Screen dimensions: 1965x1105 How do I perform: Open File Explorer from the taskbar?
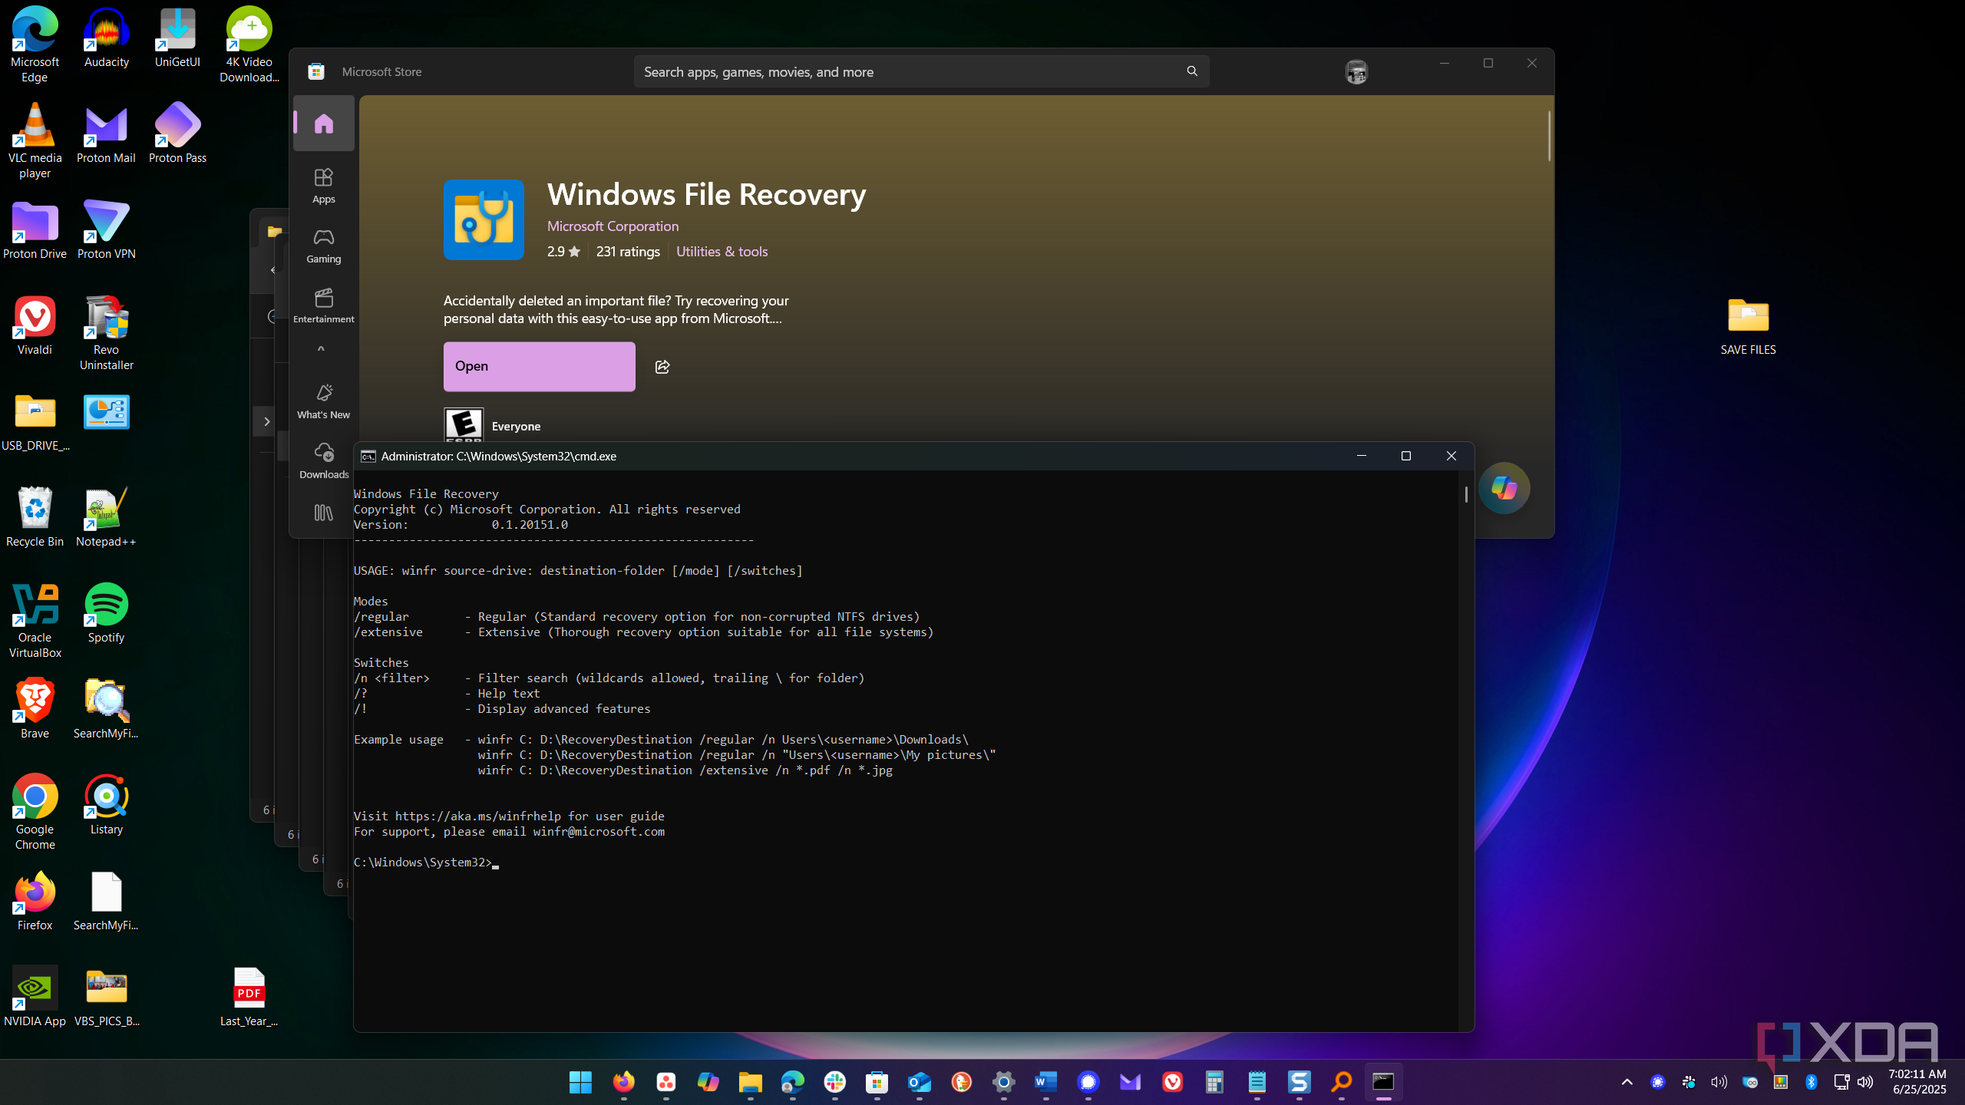coord(750,1082)
